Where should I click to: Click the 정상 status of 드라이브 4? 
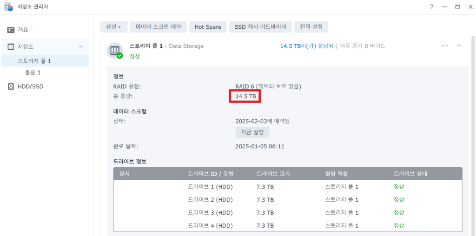399,226
